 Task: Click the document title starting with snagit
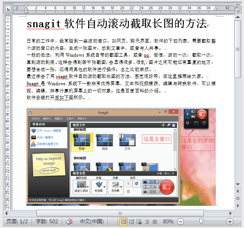[117, 23]
